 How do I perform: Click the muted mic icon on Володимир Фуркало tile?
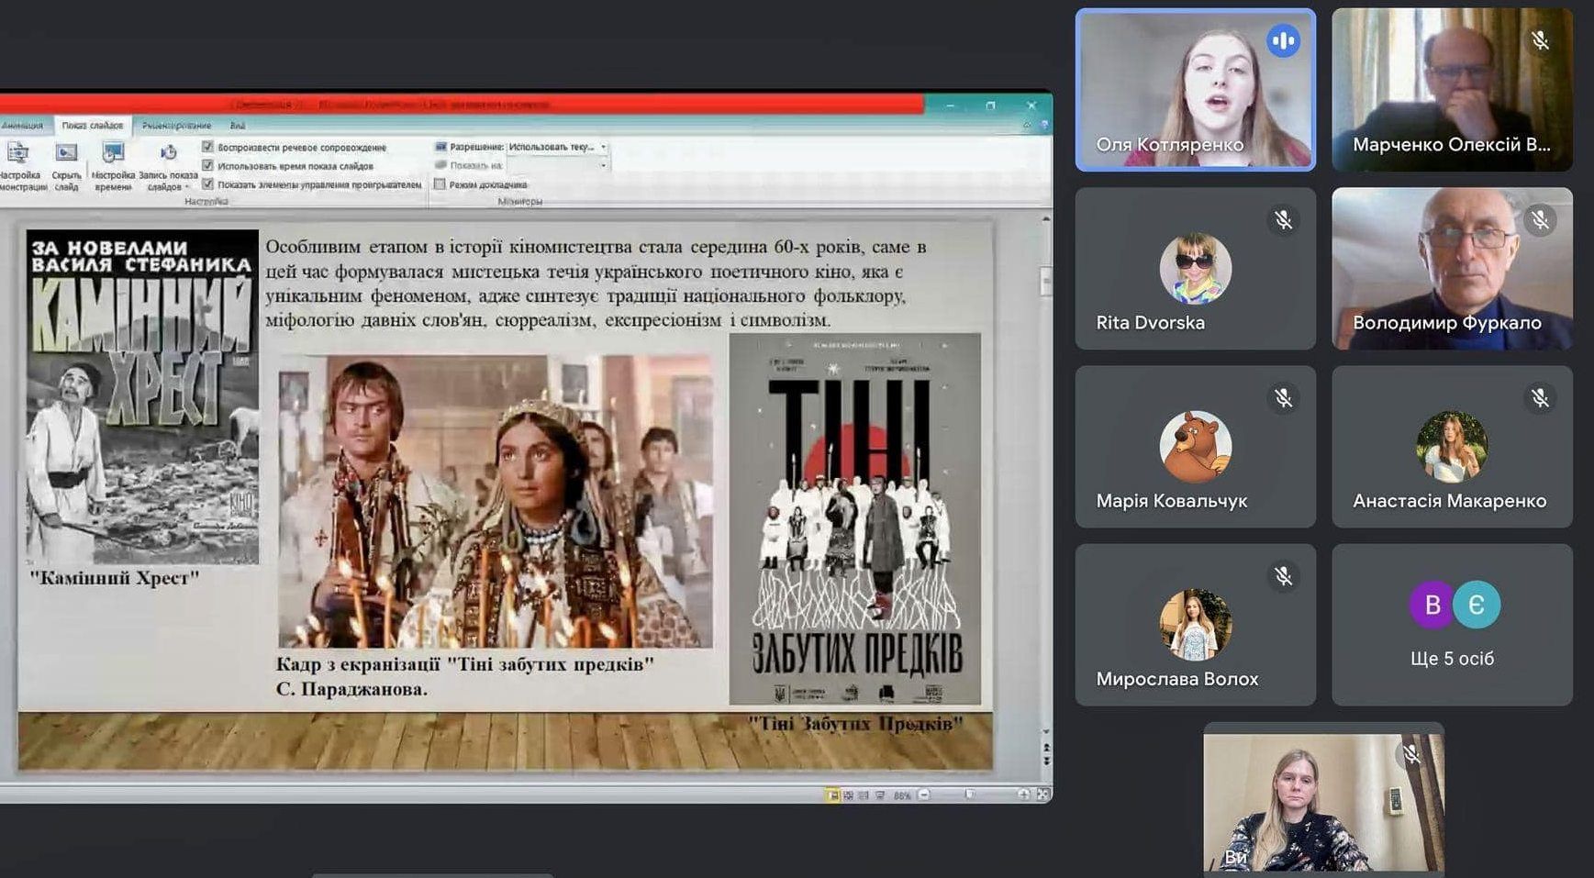click(x=1540, y=220)
